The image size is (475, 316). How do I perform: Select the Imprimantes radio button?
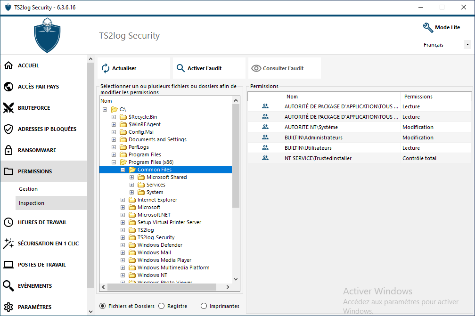[x=204, y=306]
